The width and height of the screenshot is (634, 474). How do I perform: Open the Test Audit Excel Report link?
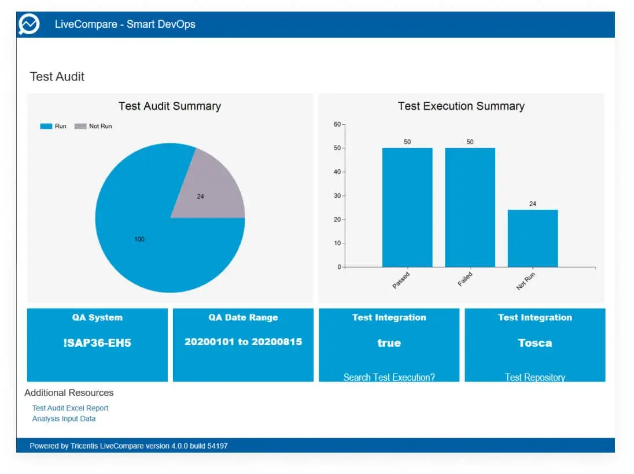[x=71, y=409]
